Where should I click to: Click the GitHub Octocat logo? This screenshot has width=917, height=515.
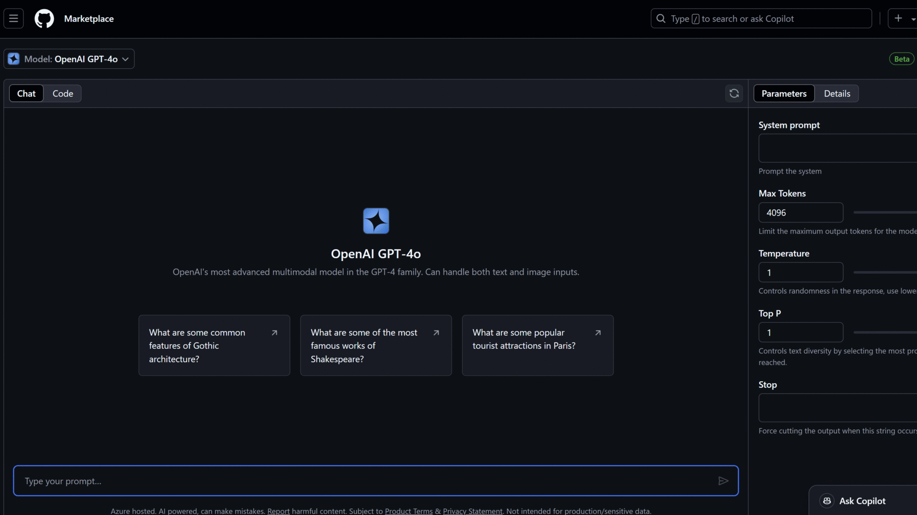(44, 18)
